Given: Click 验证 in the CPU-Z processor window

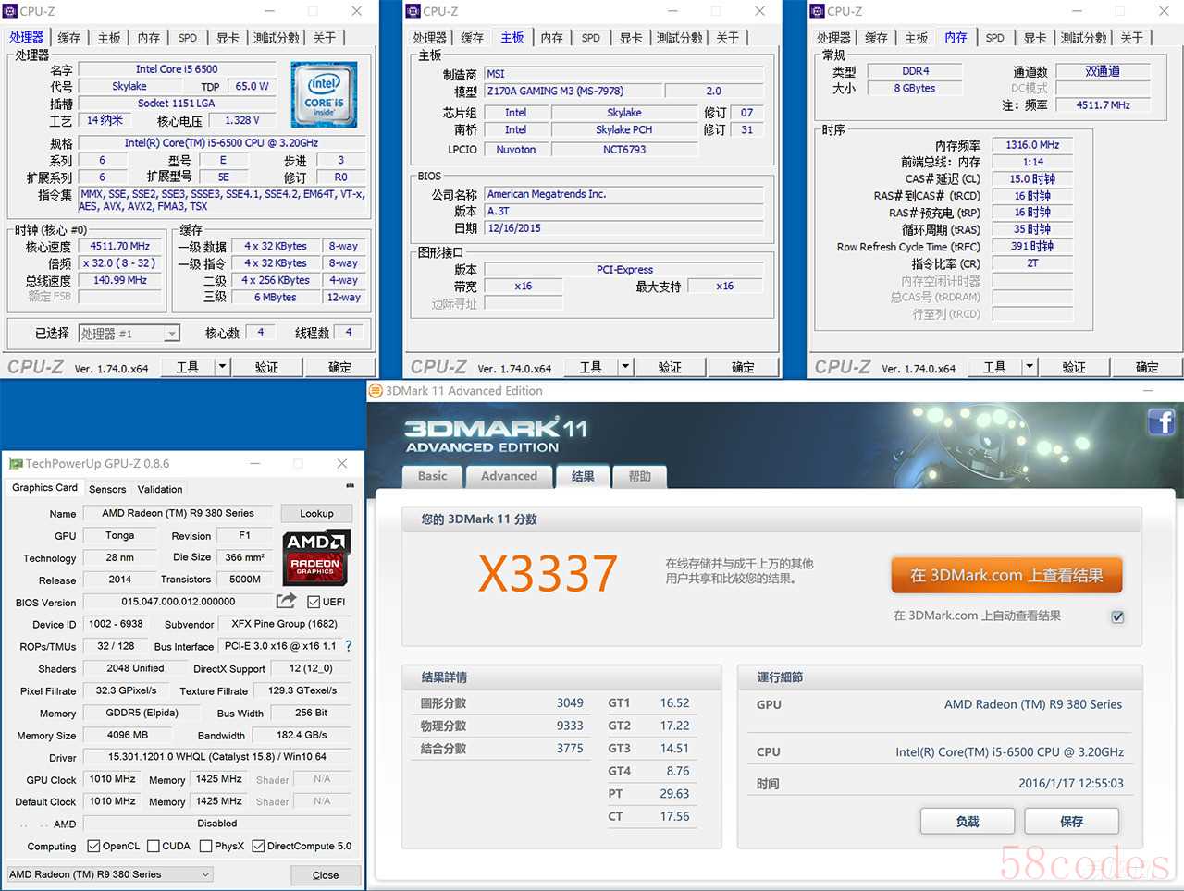Looking at the screenshot, I should tap(266, 367).
